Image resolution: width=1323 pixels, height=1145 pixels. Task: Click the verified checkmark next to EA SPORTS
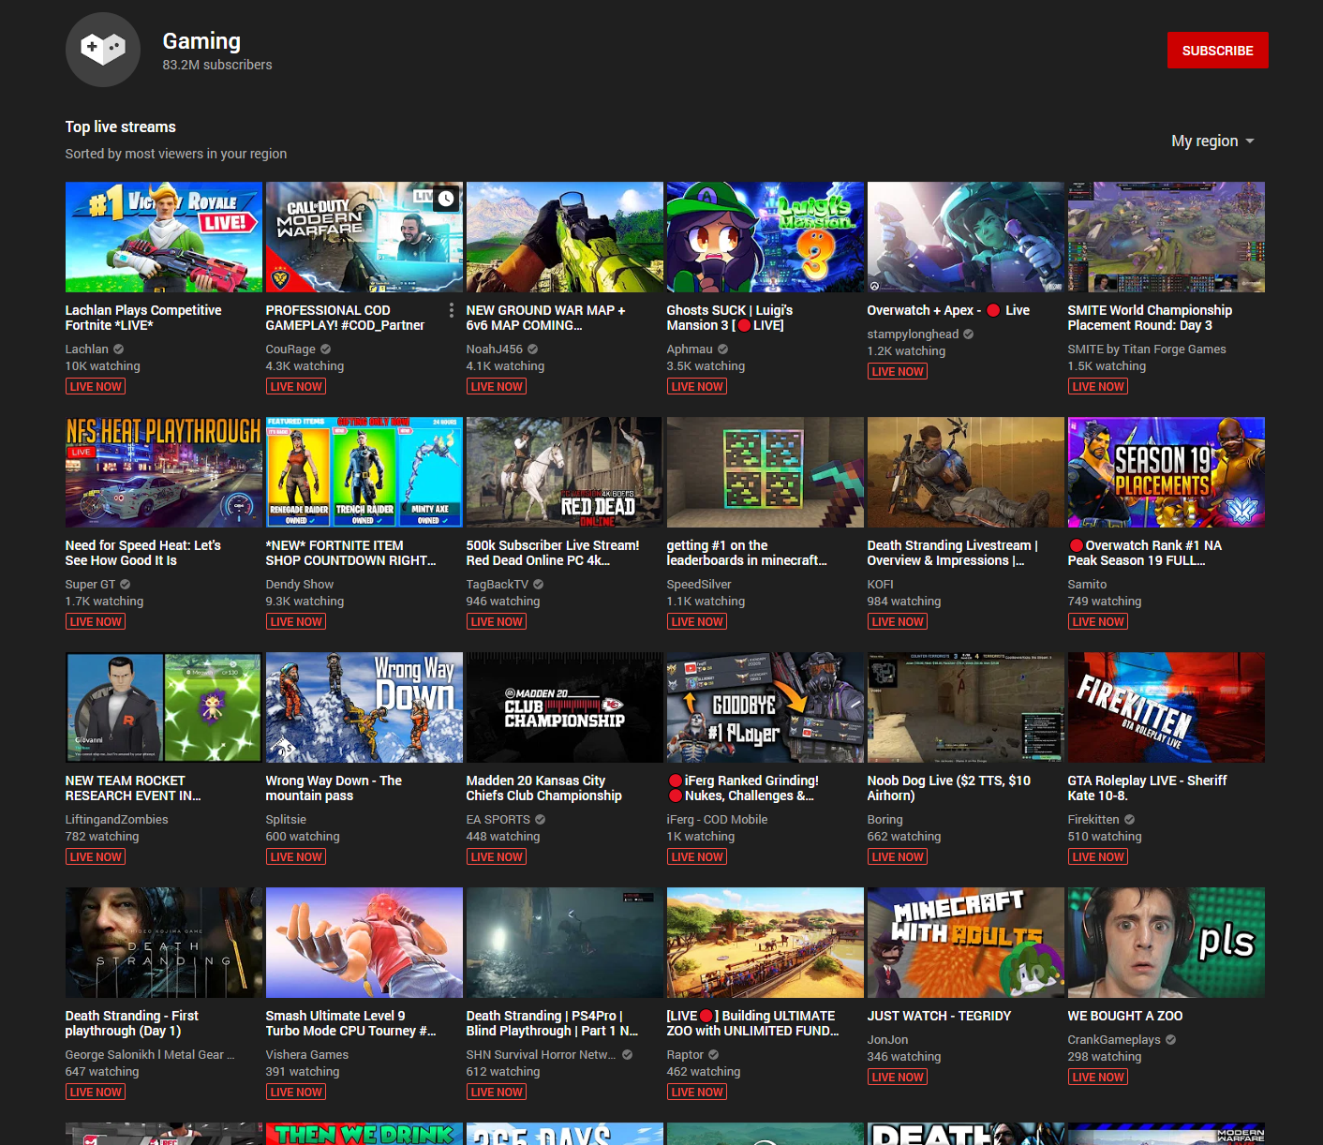(541, 820)
